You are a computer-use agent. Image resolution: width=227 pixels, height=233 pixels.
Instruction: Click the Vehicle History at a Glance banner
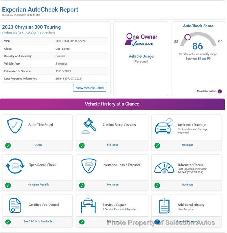click(x=112, y=104)
